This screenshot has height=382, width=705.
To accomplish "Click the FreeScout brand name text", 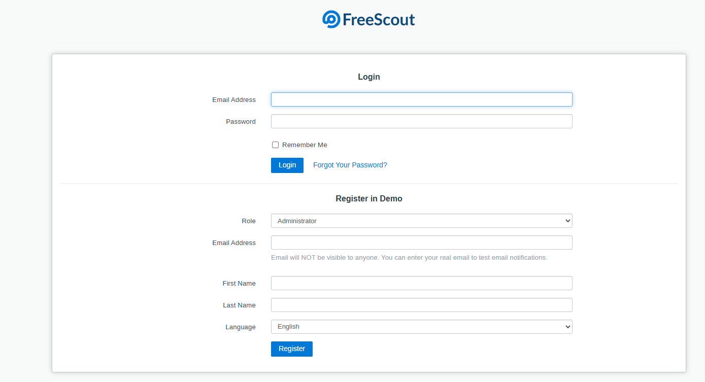I will [x=379, y=20].
